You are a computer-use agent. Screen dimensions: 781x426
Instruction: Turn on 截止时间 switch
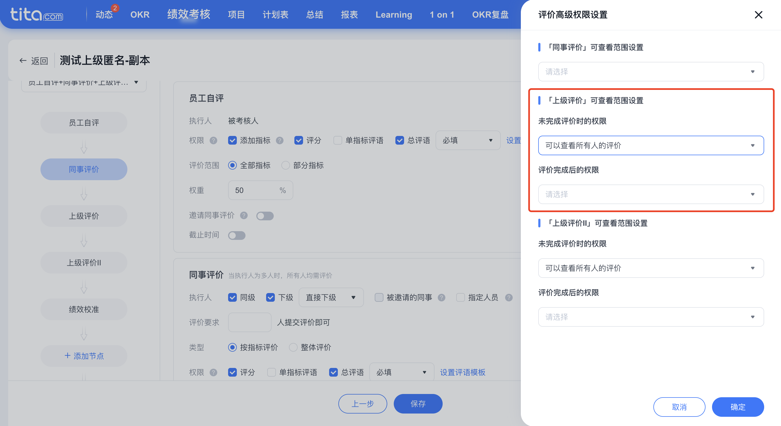(237, 236)
